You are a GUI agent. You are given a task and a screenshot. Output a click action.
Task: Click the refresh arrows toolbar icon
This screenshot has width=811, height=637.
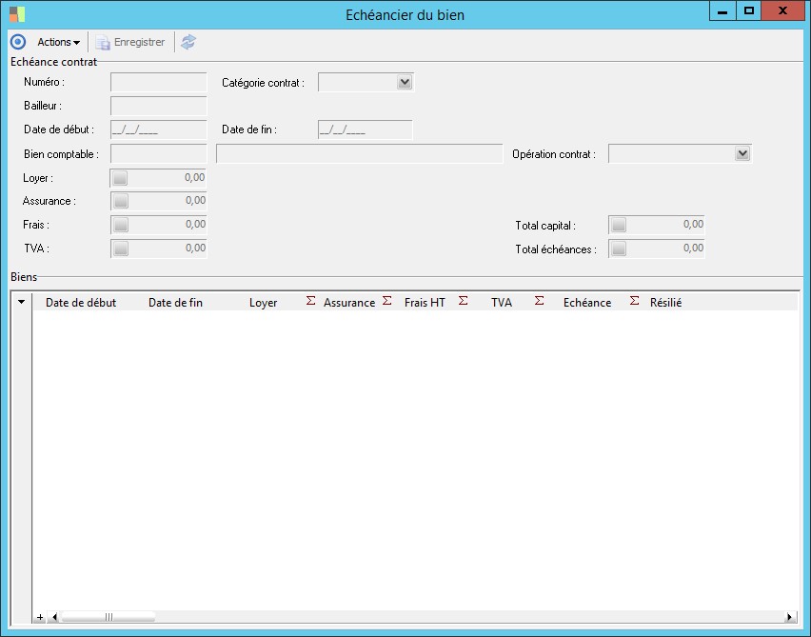[188, 42]
